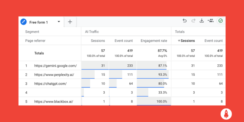Click the 87.1% engagement rate cell
This screenshot has width=244, height=122.
[163, 66]
